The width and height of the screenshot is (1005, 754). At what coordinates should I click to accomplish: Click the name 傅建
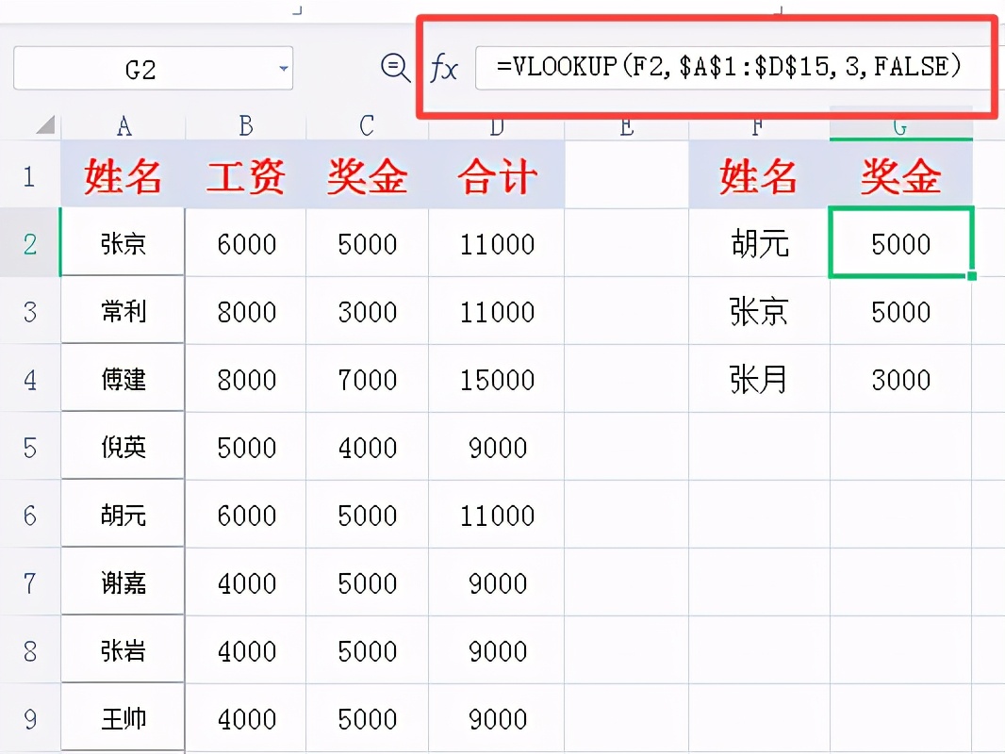pyautogui.click(x=124, y=379)
